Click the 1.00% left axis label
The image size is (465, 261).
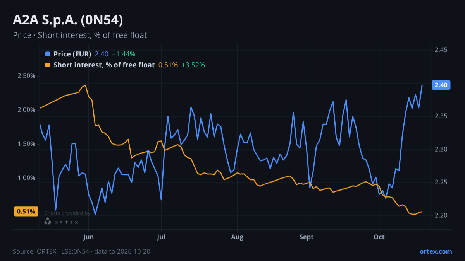(26, 178)
